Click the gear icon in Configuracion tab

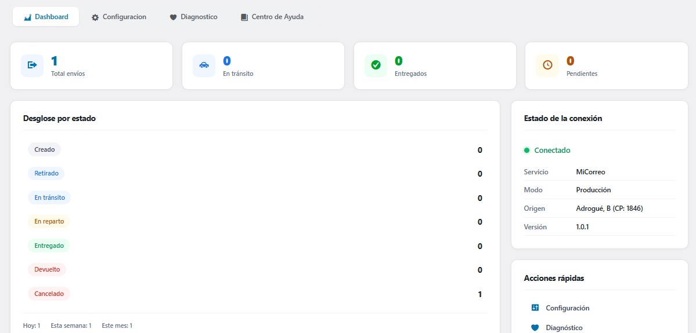coord(95,17)
